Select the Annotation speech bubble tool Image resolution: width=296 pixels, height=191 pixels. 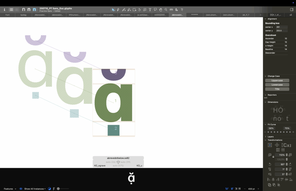155,10
